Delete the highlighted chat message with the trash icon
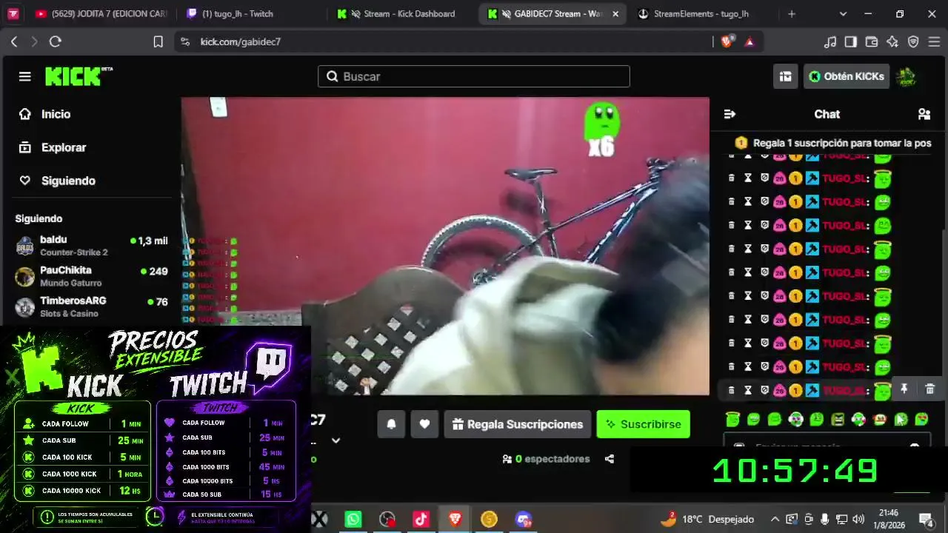This screenshot has height=533, width=948. point(930,389)
